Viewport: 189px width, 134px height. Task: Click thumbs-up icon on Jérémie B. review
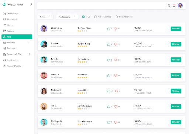pos(109,29)
